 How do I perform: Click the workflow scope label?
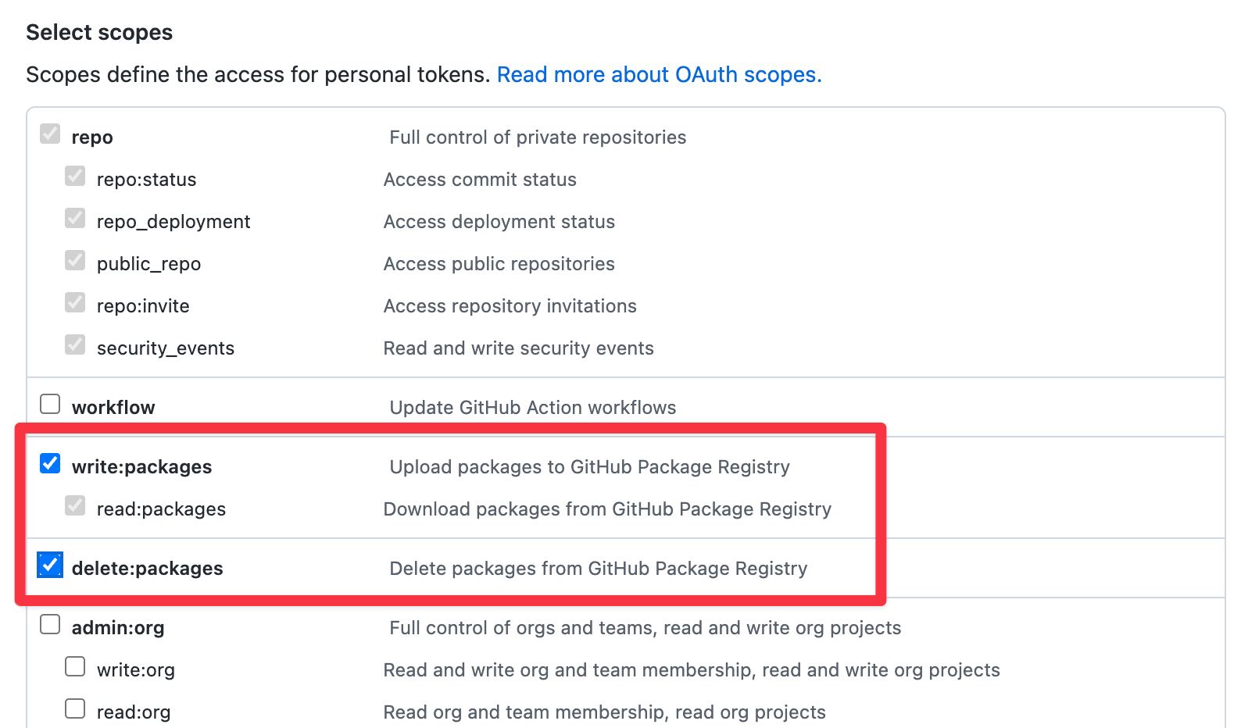113,407
